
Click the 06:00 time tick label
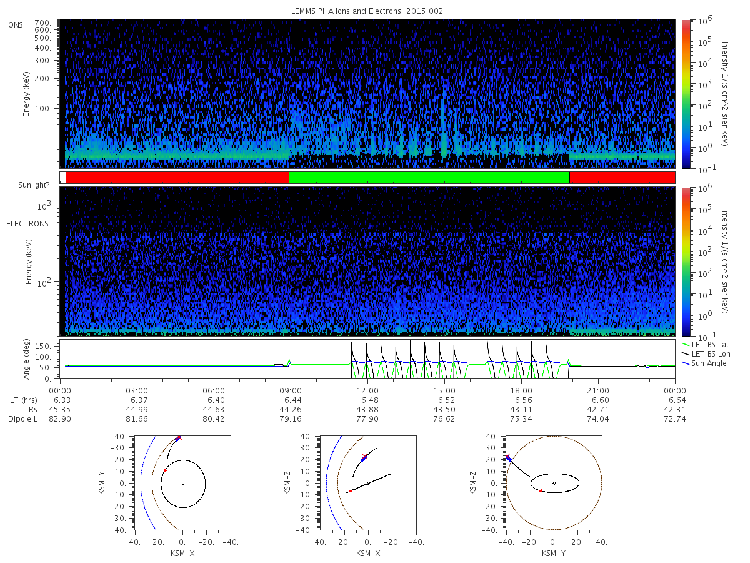214,391
